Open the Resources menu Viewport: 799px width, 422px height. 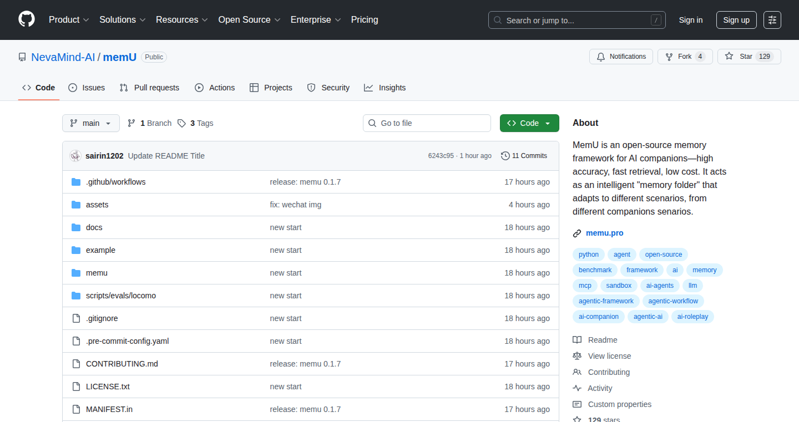[182, 20]
